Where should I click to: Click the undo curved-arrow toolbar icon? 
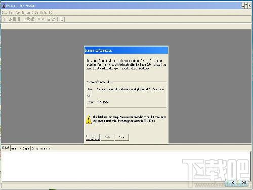point(39,19)
